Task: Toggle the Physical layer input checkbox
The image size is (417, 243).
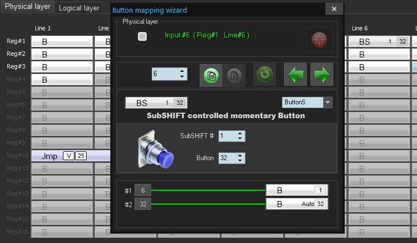Action: tap(142, 36)
